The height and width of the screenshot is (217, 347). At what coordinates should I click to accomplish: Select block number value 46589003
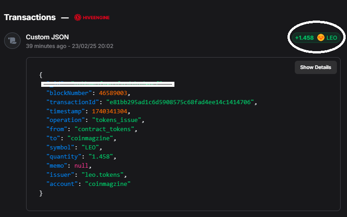coord(113,93)
